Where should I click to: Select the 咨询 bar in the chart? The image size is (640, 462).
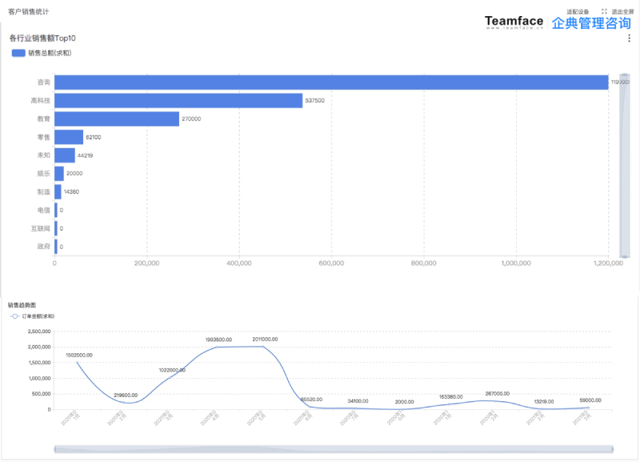[331, 82]
